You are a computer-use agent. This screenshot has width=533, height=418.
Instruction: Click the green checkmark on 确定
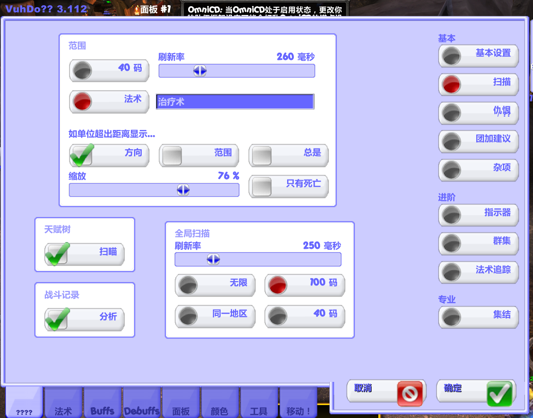pos(499,394)
